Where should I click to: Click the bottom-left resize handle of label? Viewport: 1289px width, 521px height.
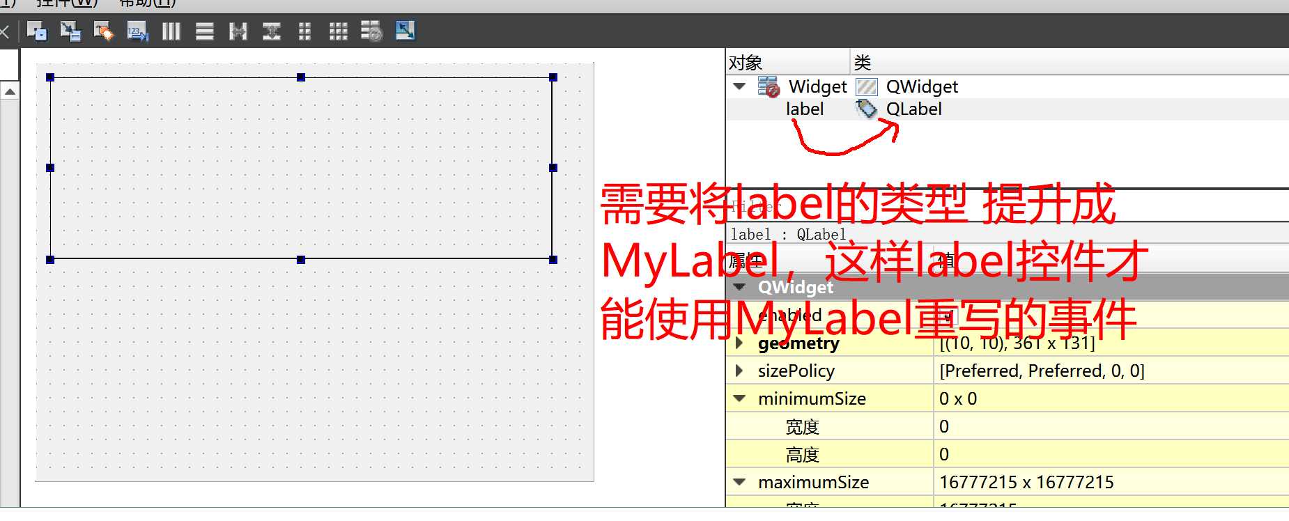(x=50, y=260)
